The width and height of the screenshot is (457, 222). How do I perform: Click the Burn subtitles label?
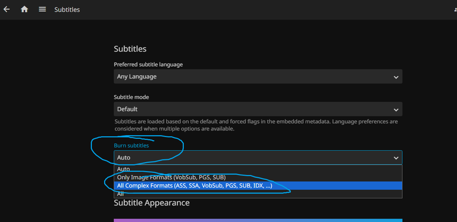click(131, 145)
